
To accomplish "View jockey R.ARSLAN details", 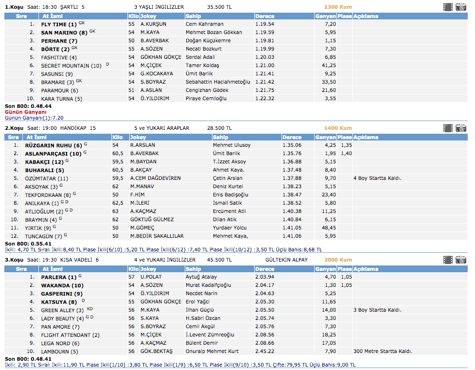I will click(142, 145).
